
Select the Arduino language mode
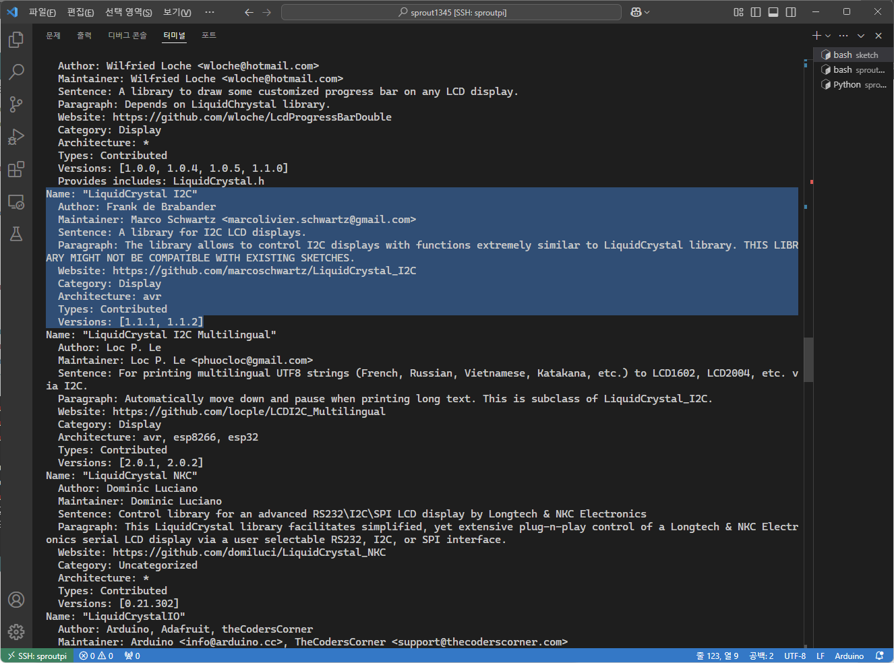coord(849,656)
